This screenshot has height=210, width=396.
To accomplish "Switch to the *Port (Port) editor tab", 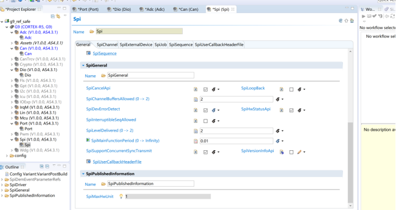I will click(86, 9).
